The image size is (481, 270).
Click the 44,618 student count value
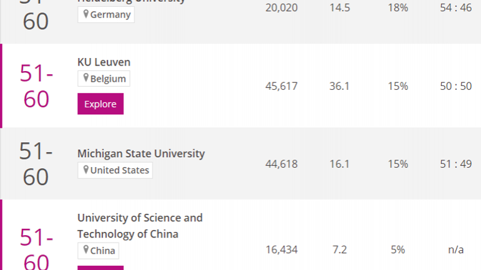tap(281, 164)
